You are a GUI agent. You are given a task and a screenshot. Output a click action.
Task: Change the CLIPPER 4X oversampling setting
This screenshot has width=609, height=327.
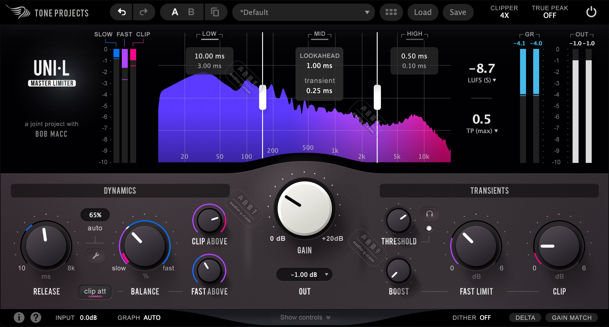coord(504,12)
